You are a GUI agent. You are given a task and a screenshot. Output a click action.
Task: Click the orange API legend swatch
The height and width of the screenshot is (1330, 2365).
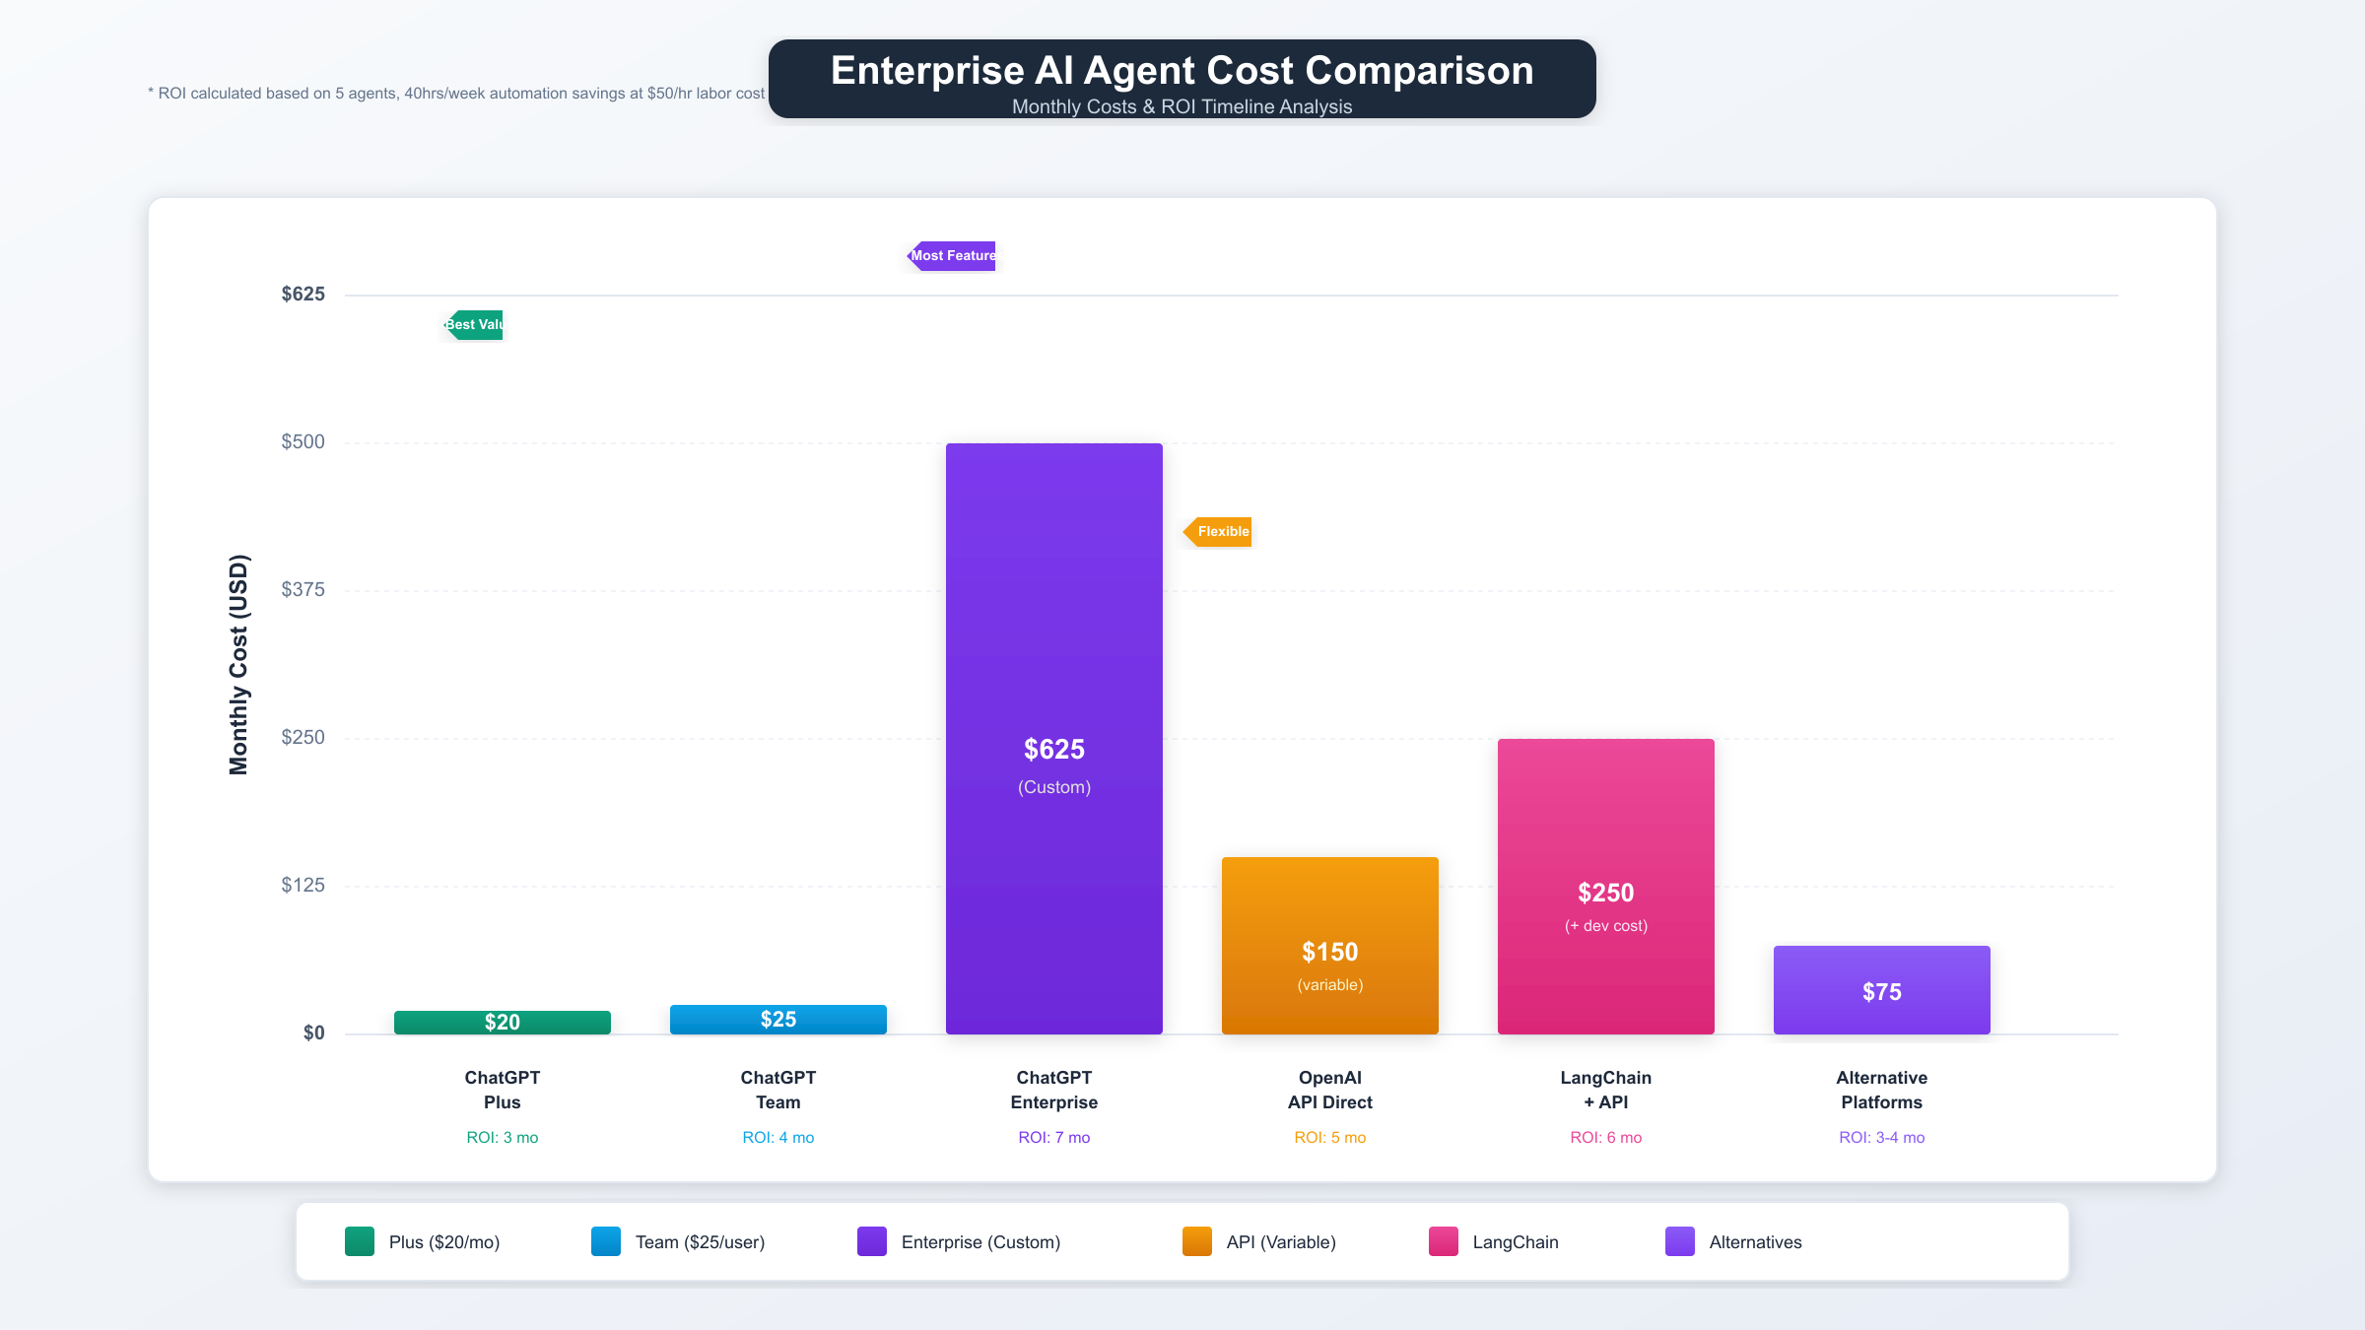(1197, 1241)
